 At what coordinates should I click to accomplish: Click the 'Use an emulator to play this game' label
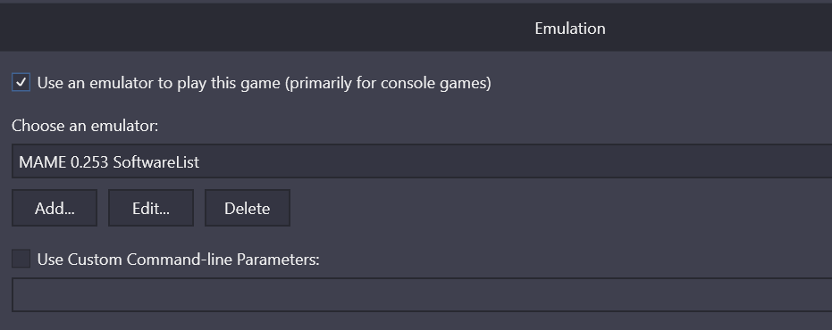pos(265,83)
